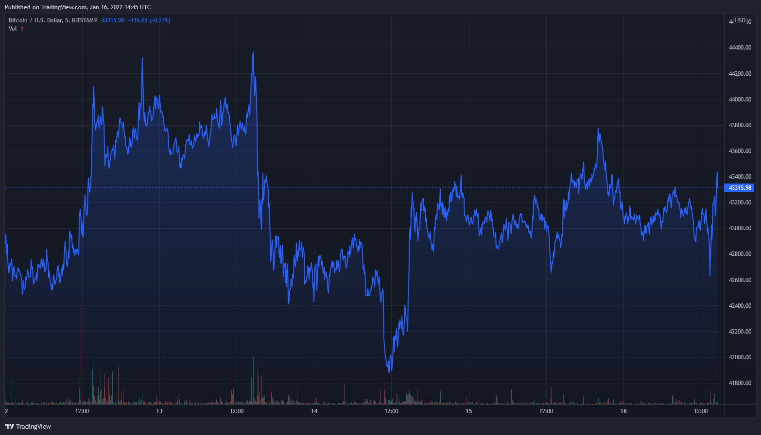The image size is (761, 435).
Task: Click the date label 16 on time axis
Action: pyautogui.click(x=623, y=411)
